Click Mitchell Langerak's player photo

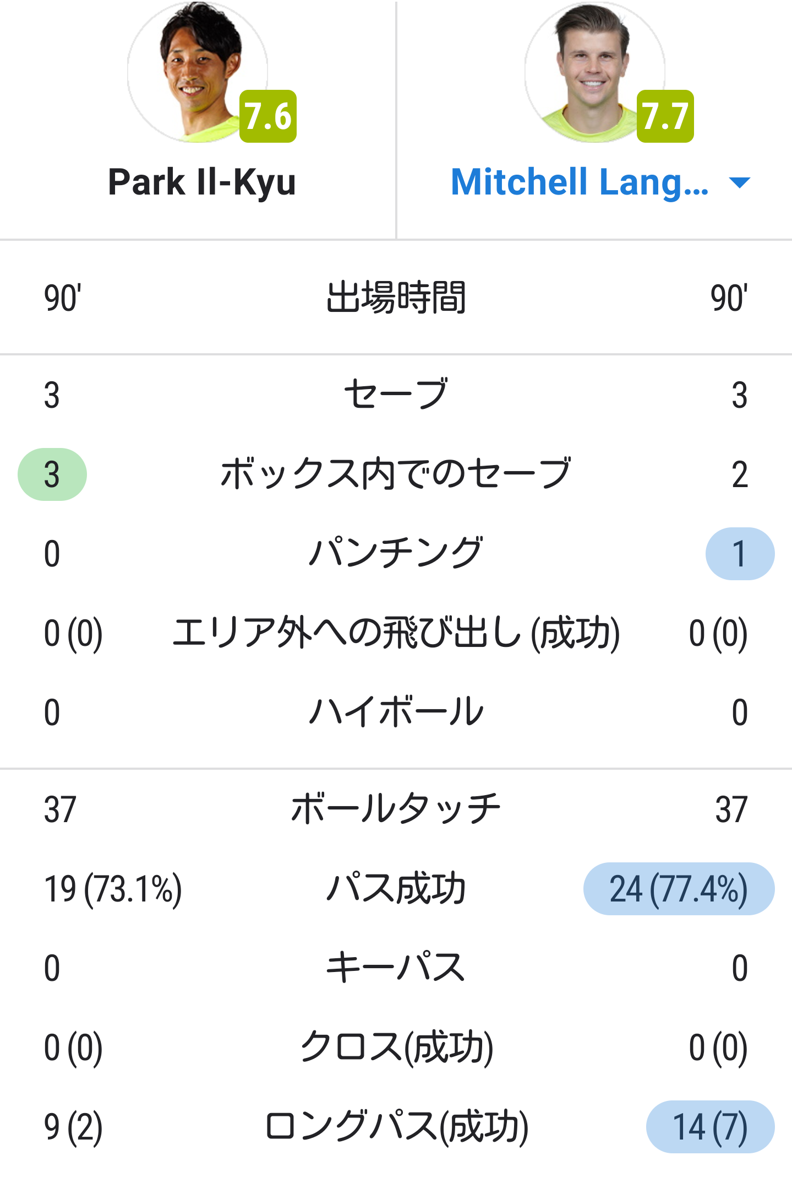click(594, 72)
